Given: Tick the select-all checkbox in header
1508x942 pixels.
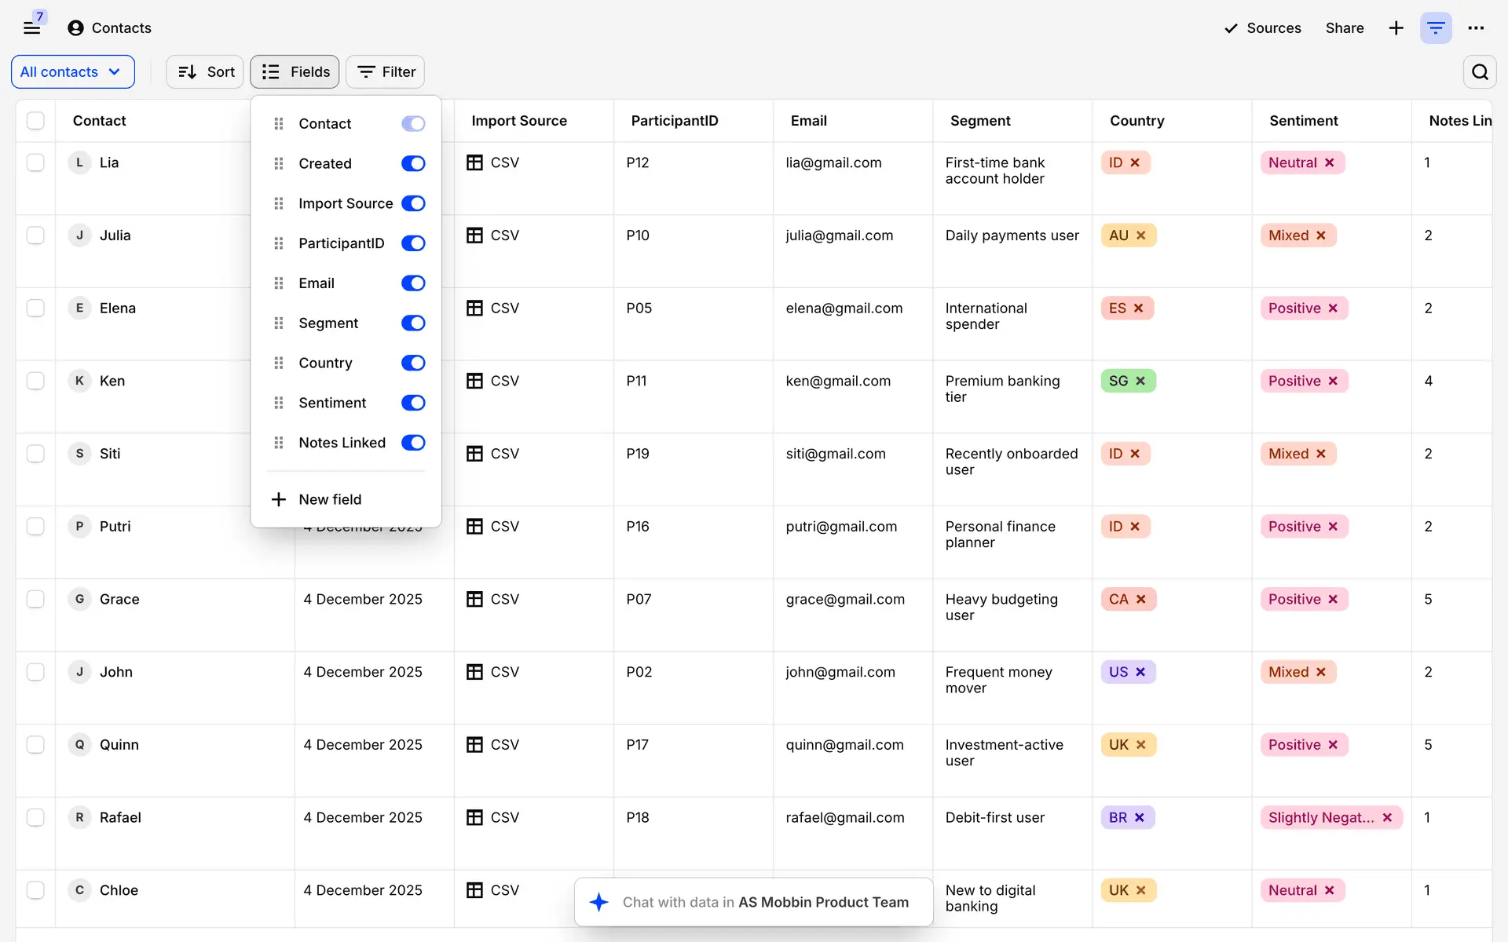Looking at the screenshot, I should (35, 121).
